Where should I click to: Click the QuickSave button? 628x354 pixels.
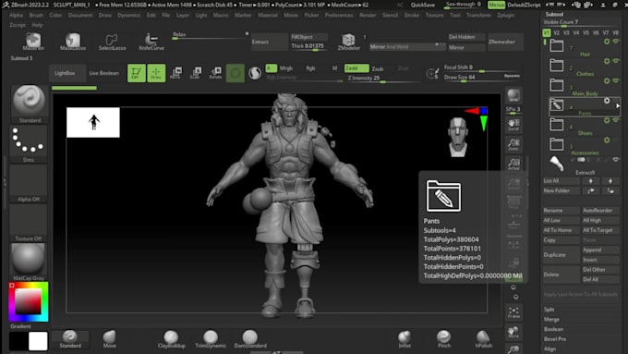[x=423, y=6]
